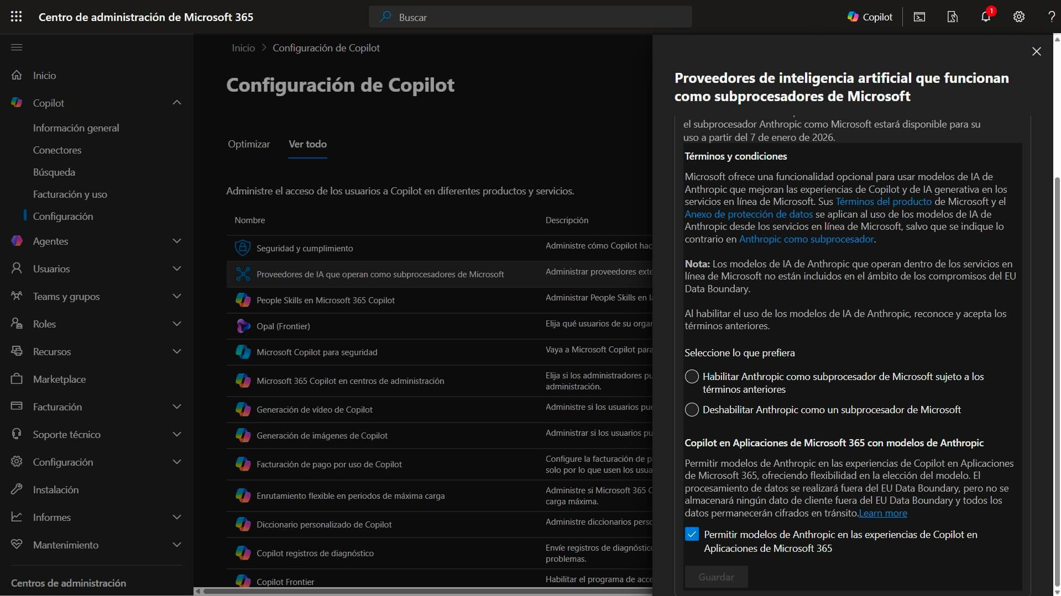
Task: Click the Guardar button
Action: 716,577
